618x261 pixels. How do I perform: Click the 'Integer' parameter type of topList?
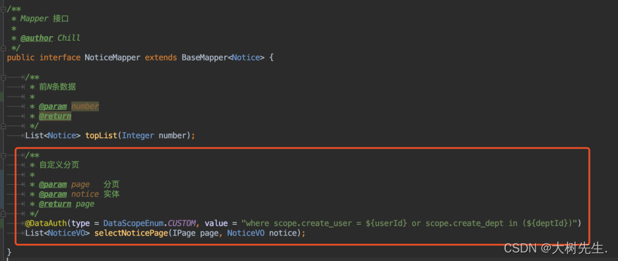point(138,135)
